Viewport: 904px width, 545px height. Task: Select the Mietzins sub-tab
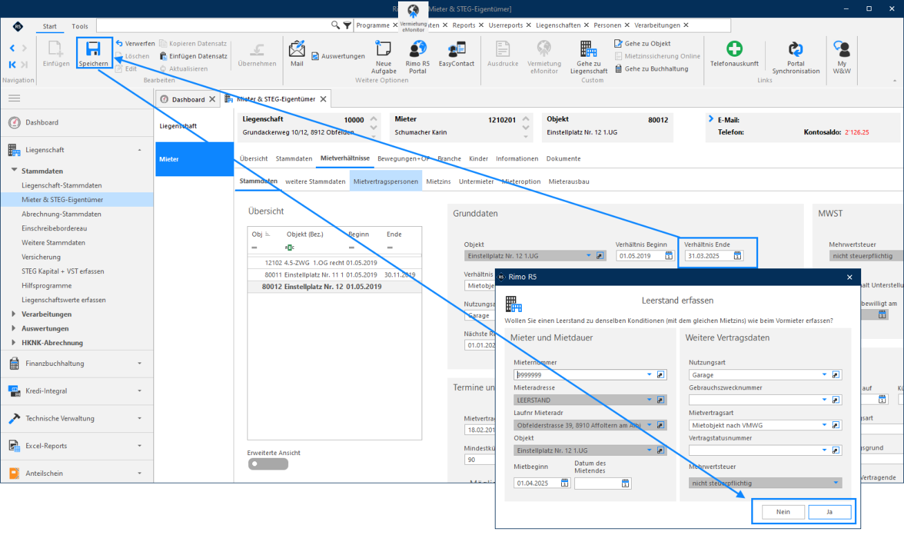click(438, 181)
